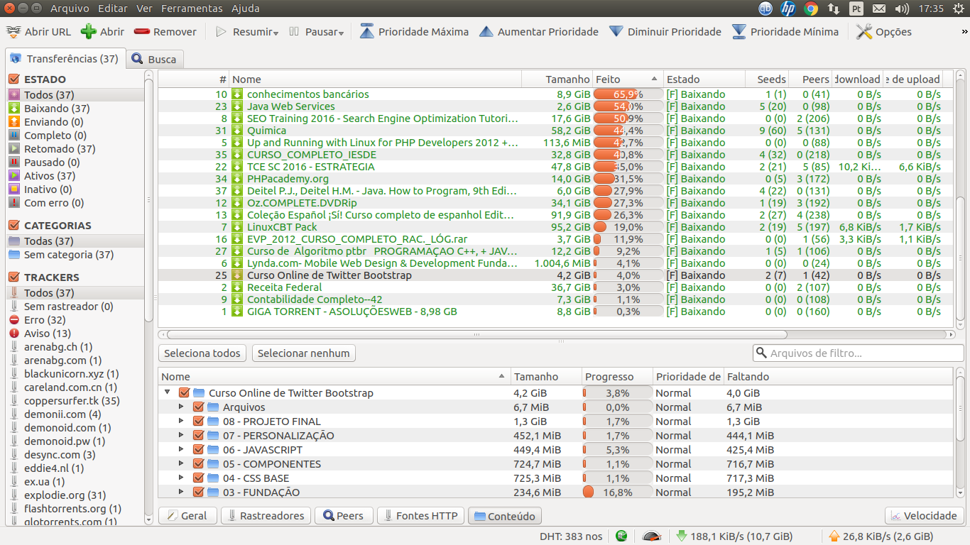Click the speedometer alternative speed icon
The width and height of the screenshot is (970, 545).
(652, 536)
